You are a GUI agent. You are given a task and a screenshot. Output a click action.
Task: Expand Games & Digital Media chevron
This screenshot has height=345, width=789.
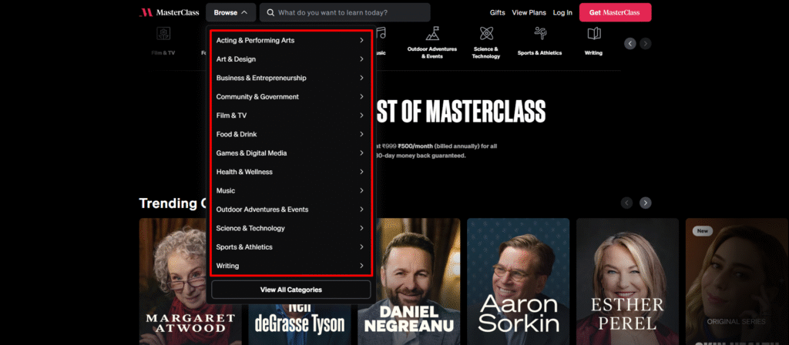[361, 153]
